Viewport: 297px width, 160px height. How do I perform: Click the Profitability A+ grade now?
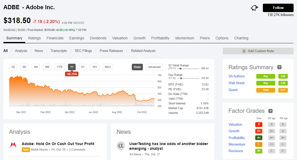259,138
